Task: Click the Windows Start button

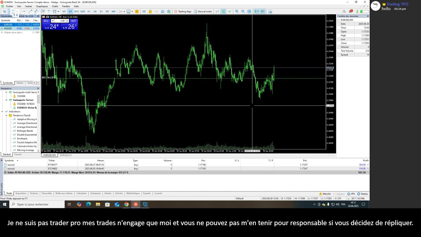Action: click(x=5, y=204)
